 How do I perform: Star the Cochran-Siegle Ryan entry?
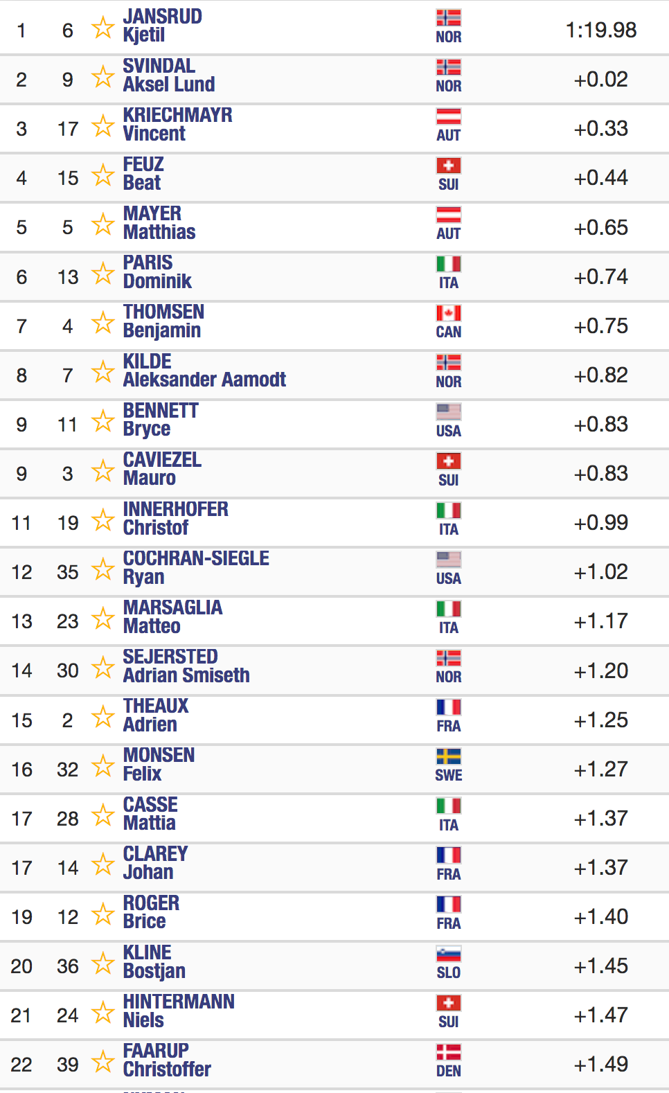(x=102, y=569)
